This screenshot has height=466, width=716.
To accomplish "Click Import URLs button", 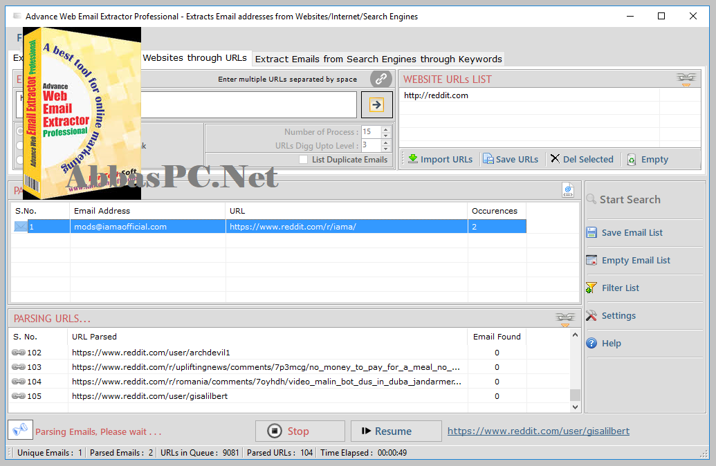I will [440, 159].
